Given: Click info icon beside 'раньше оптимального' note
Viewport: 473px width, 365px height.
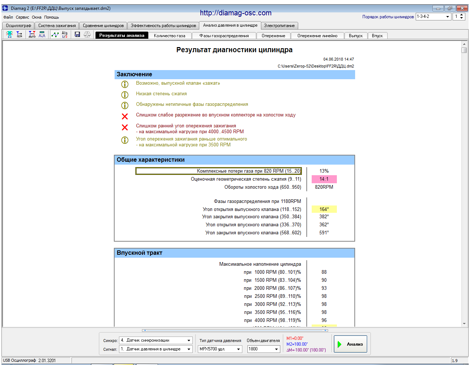Looking at the screenshot, I should tap(125, 140).
